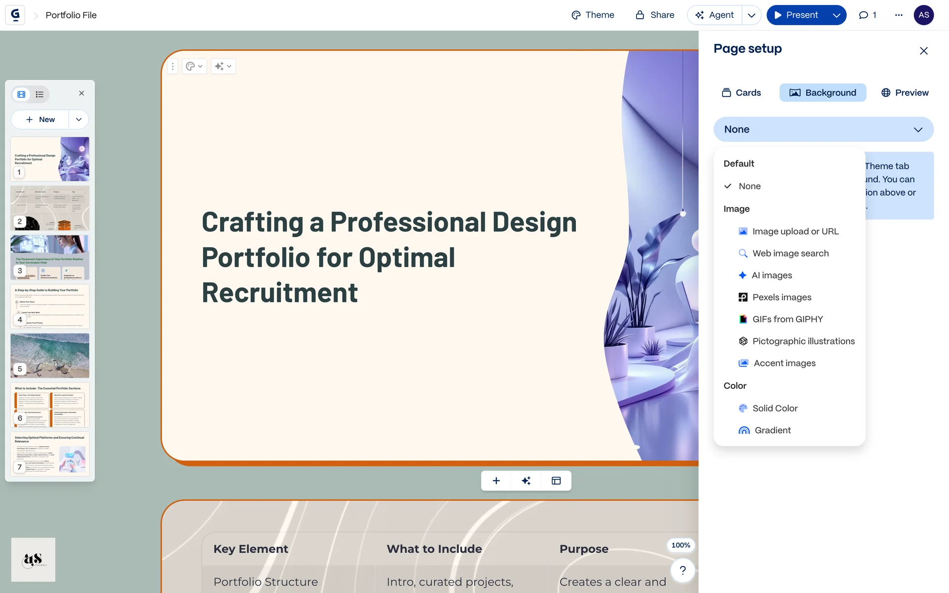
Task: Expand the New card dropdown arrow
Action: [x=79, y=120]
